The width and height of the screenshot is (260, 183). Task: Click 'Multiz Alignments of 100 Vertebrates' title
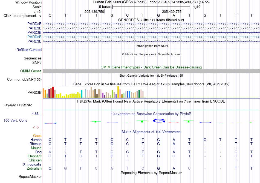(151, 132)
